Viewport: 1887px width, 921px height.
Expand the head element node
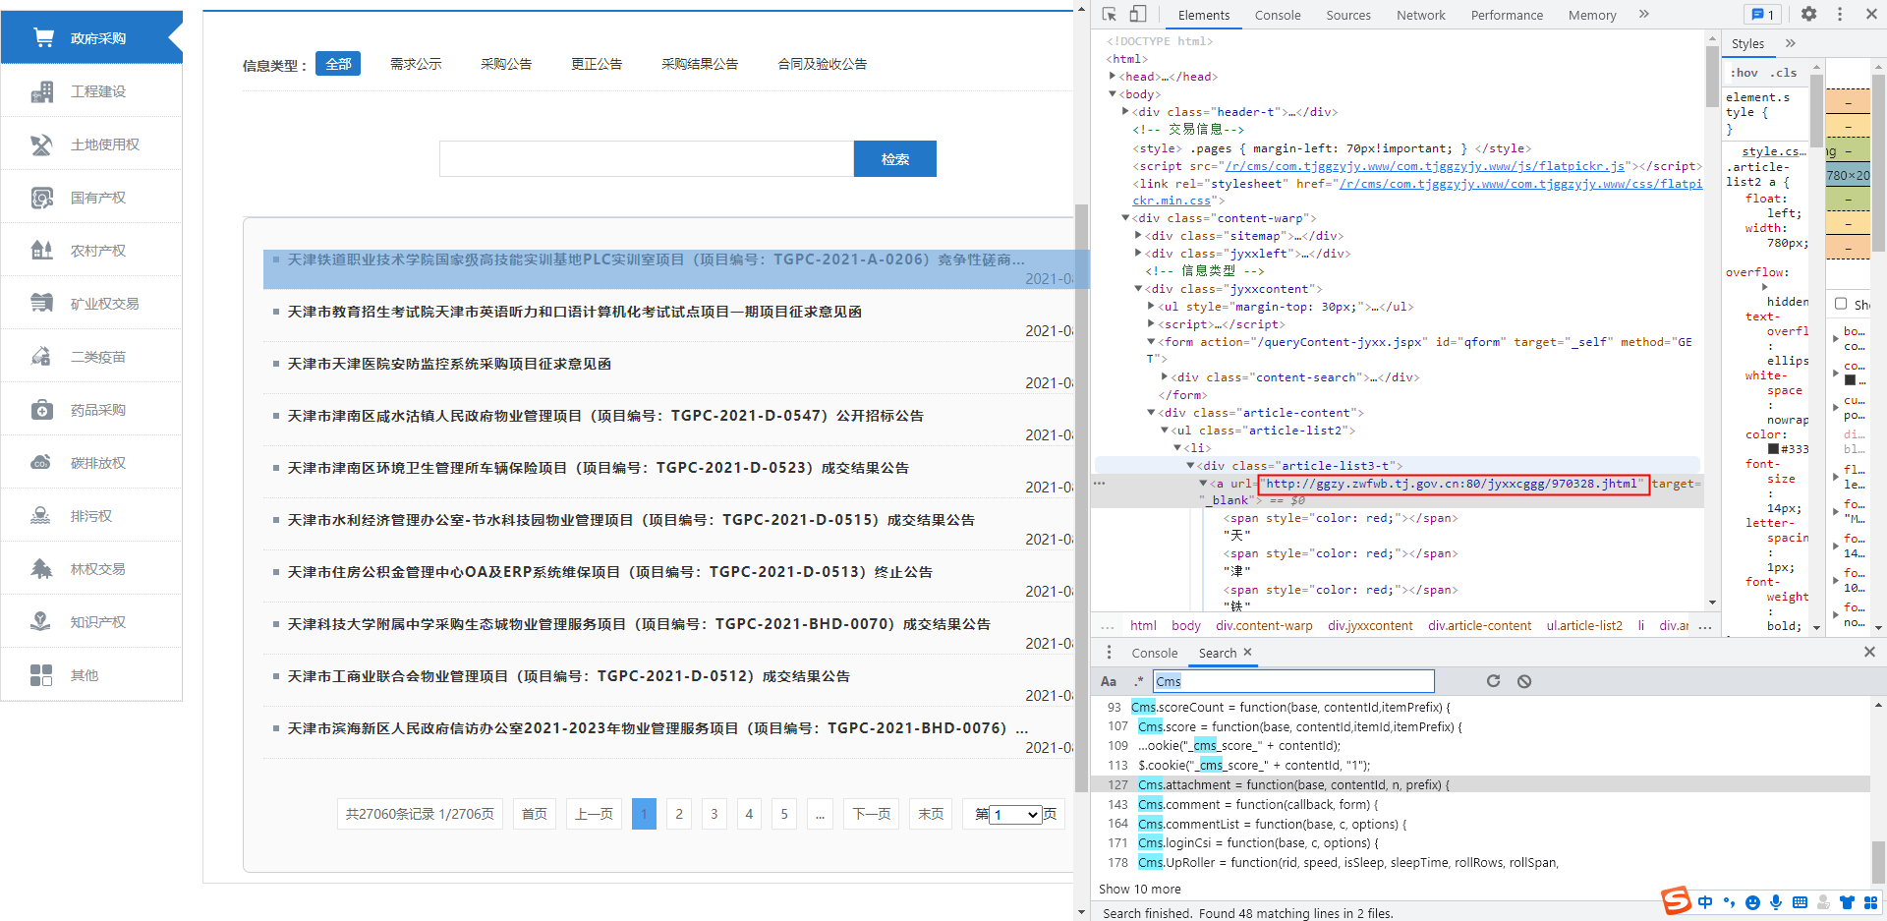point(1113,77)
